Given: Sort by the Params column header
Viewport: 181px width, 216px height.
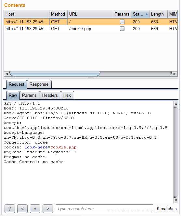Looking at the screenshot, I should 122,14.
